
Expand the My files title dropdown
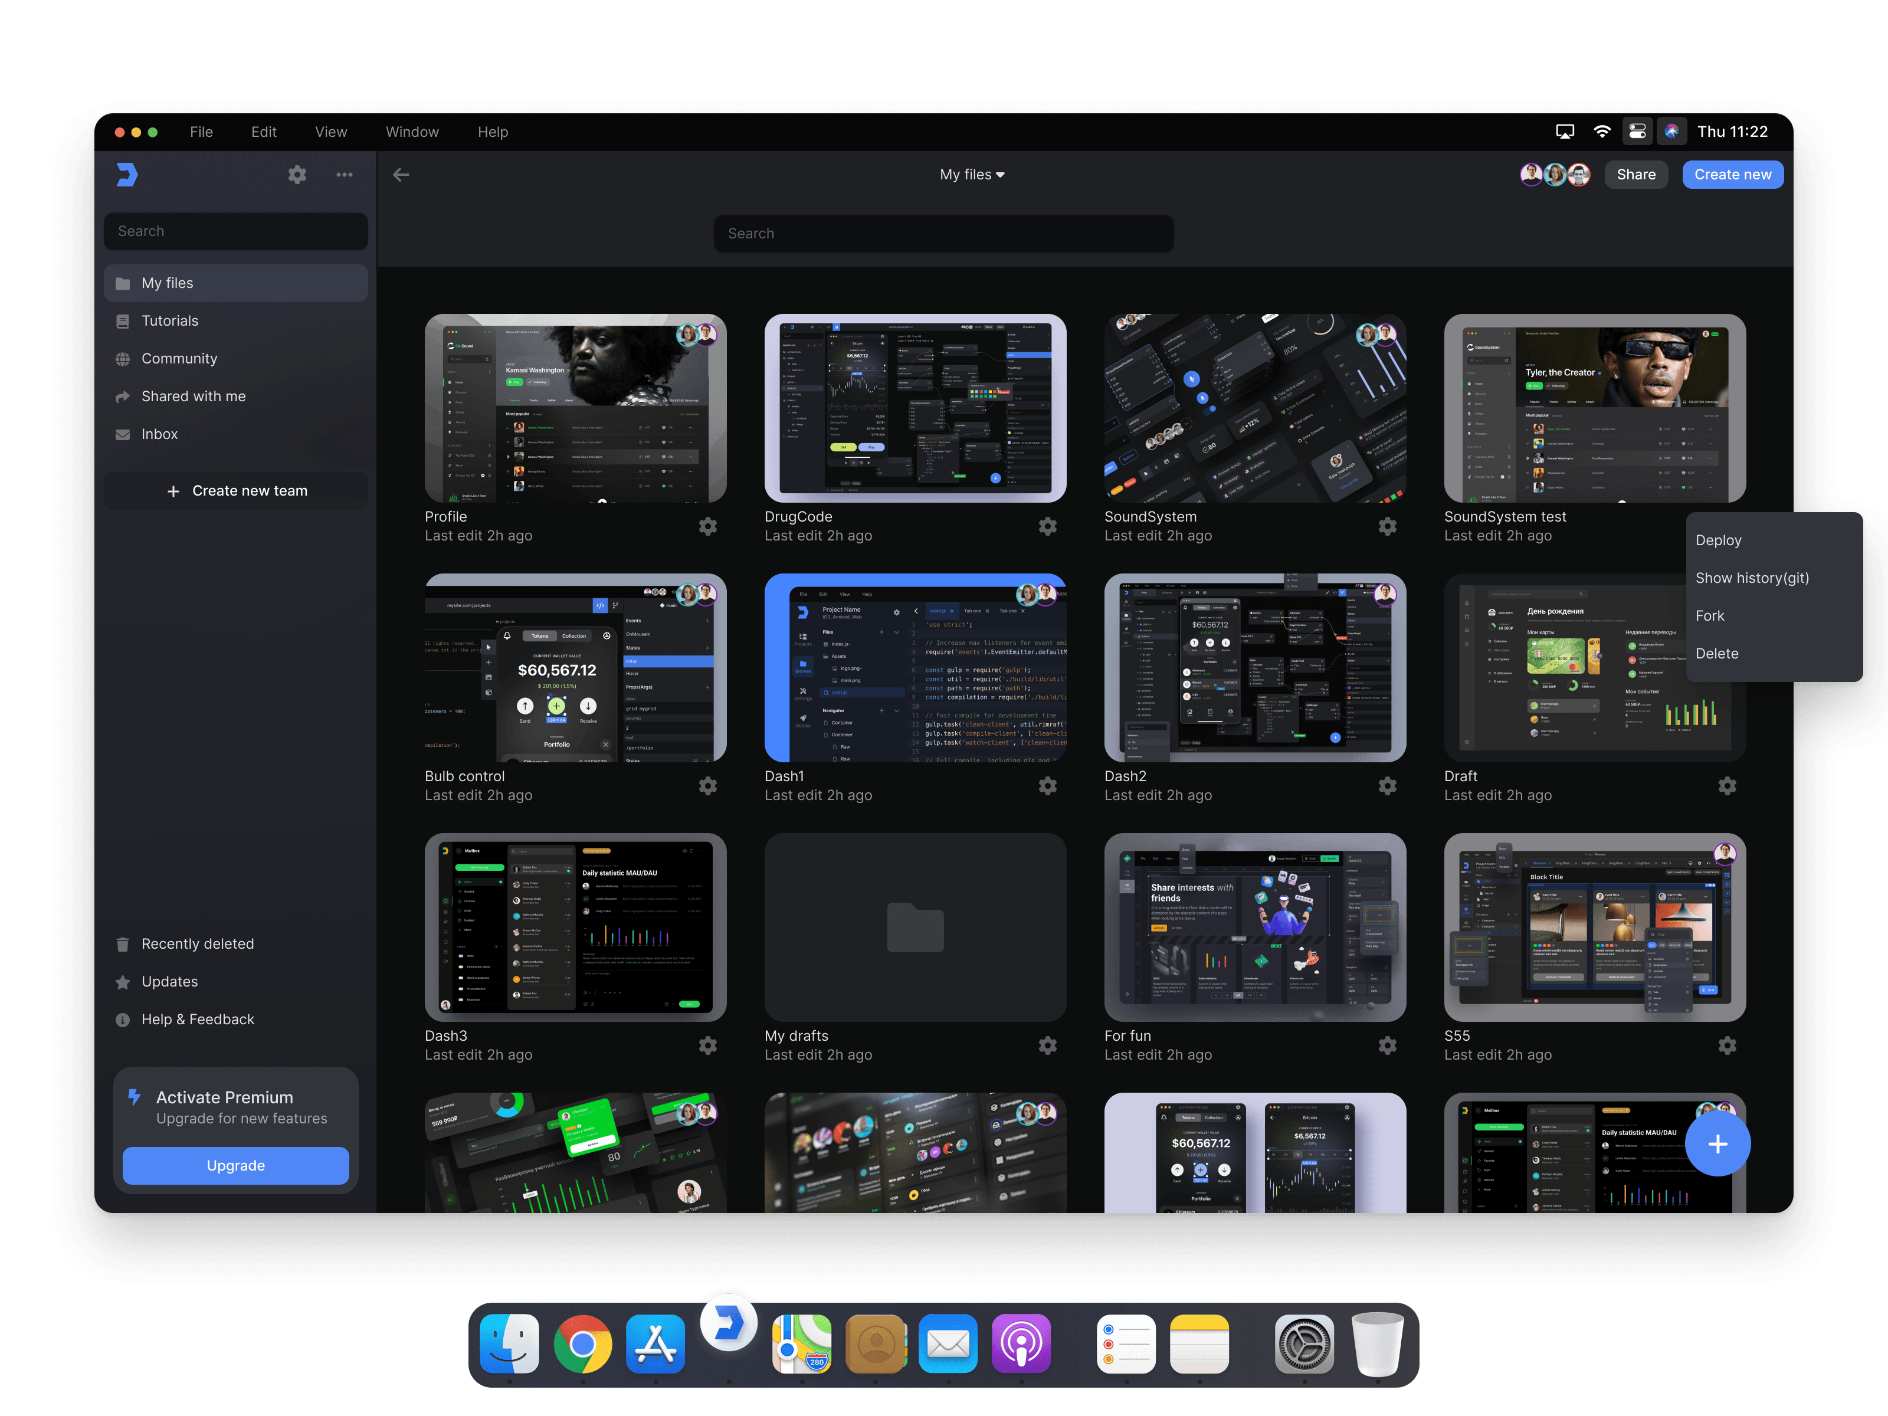click(972, 175)
